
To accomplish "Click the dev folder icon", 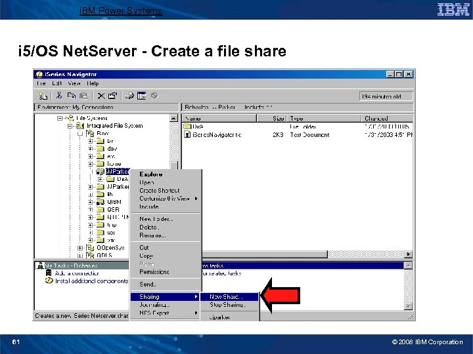I will [x=100, y=149].
